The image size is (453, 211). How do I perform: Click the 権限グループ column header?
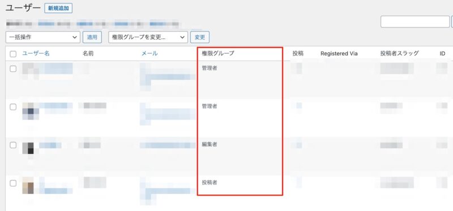click(218, 53)
